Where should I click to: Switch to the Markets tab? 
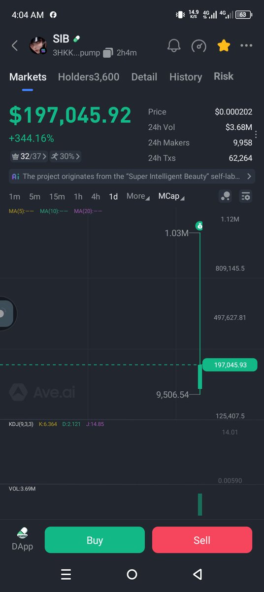[x=28, y=77]
